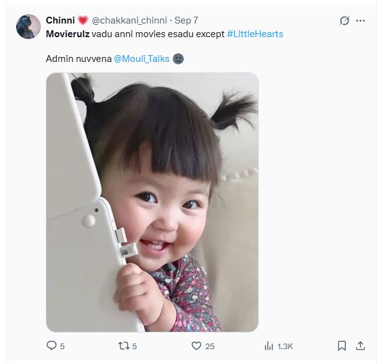Click the like count showing 25
This screenshot has height=364, width=385.
(210, 346)
